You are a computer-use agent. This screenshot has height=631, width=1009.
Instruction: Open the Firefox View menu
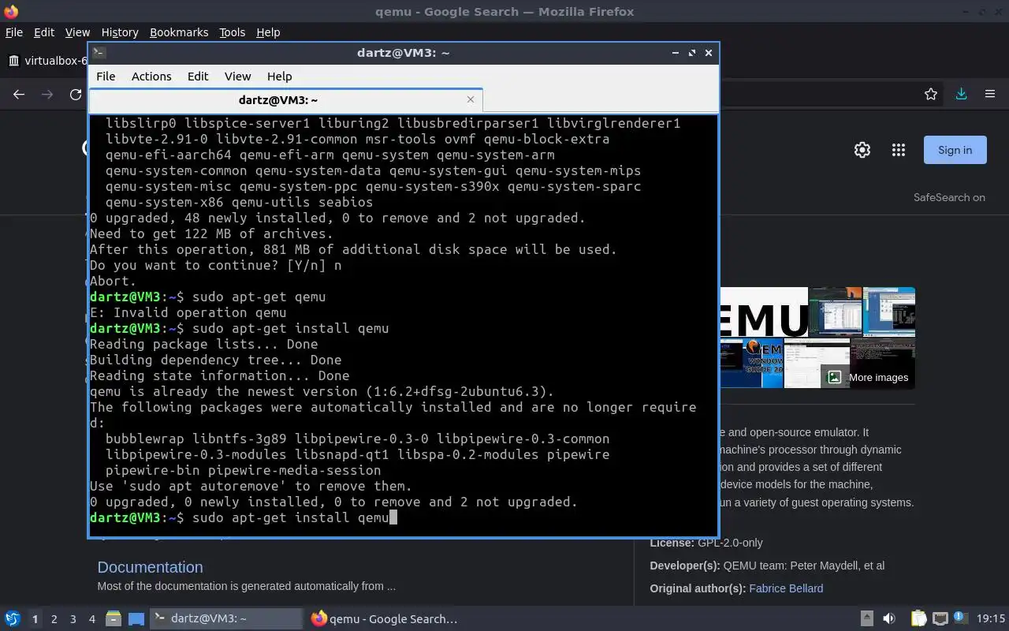[x=77, y=32]
